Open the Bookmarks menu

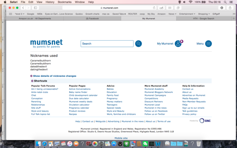(64, 2)
